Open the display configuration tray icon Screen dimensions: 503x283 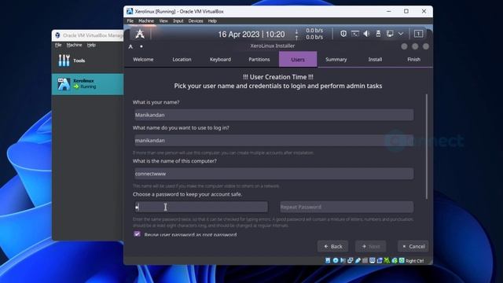pyautogui.click(x=355, y=34)
